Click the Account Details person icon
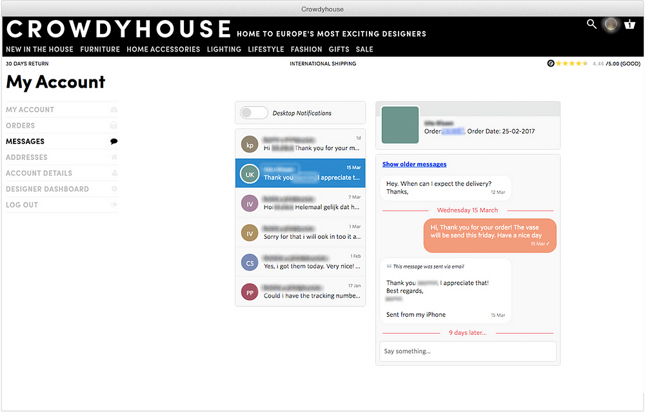Screen dimensions: 645x413 point(114,173)
